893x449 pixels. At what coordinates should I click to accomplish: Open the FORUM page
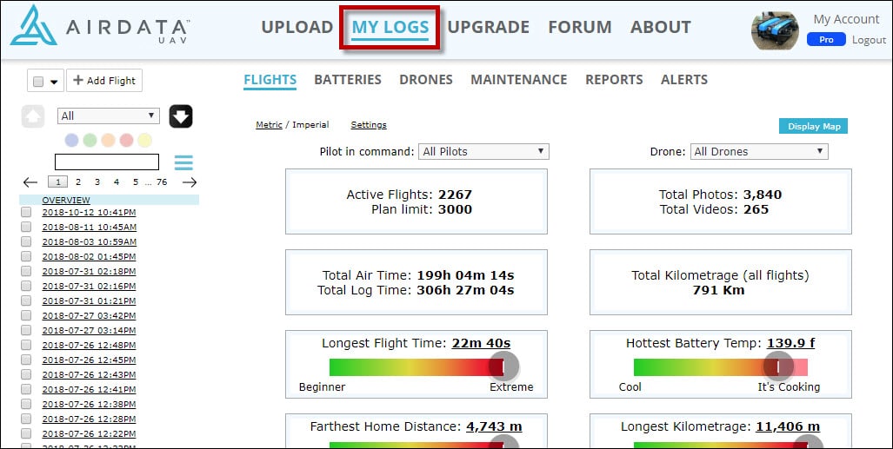pyautogui.click(x=580, y=27)
